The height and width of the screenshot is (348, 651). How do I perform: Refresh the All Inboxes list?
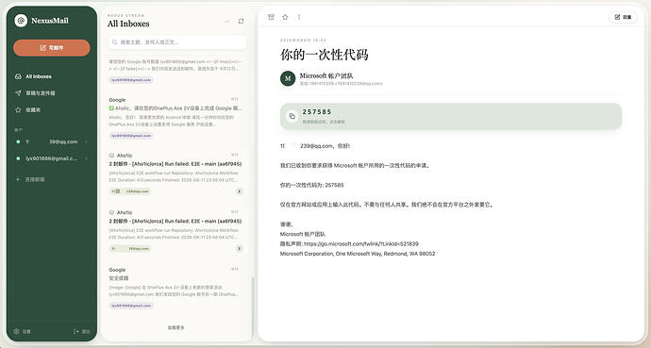pyautogui.click(x=241, y=21)
